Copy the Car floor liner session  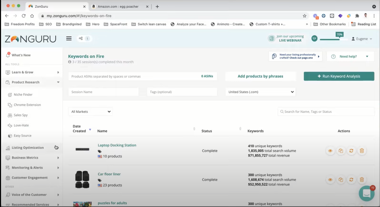(341, 179)
